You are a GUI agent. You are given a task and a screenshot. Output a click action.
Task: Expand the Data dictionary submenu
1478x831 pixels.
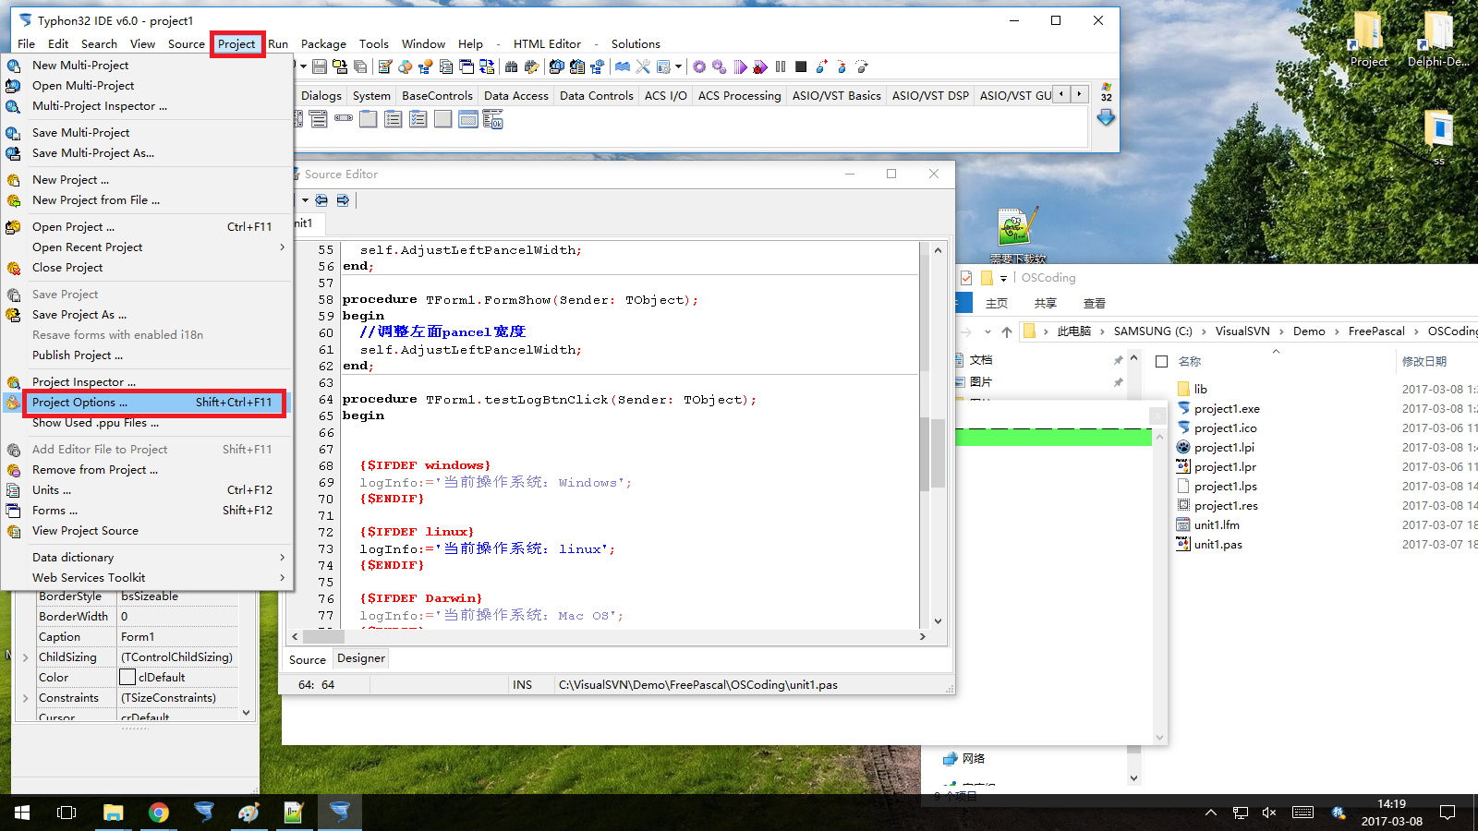click(282, 557)
